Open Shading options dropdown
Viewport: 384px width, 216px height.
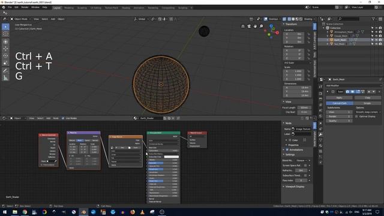pos(310,19)
